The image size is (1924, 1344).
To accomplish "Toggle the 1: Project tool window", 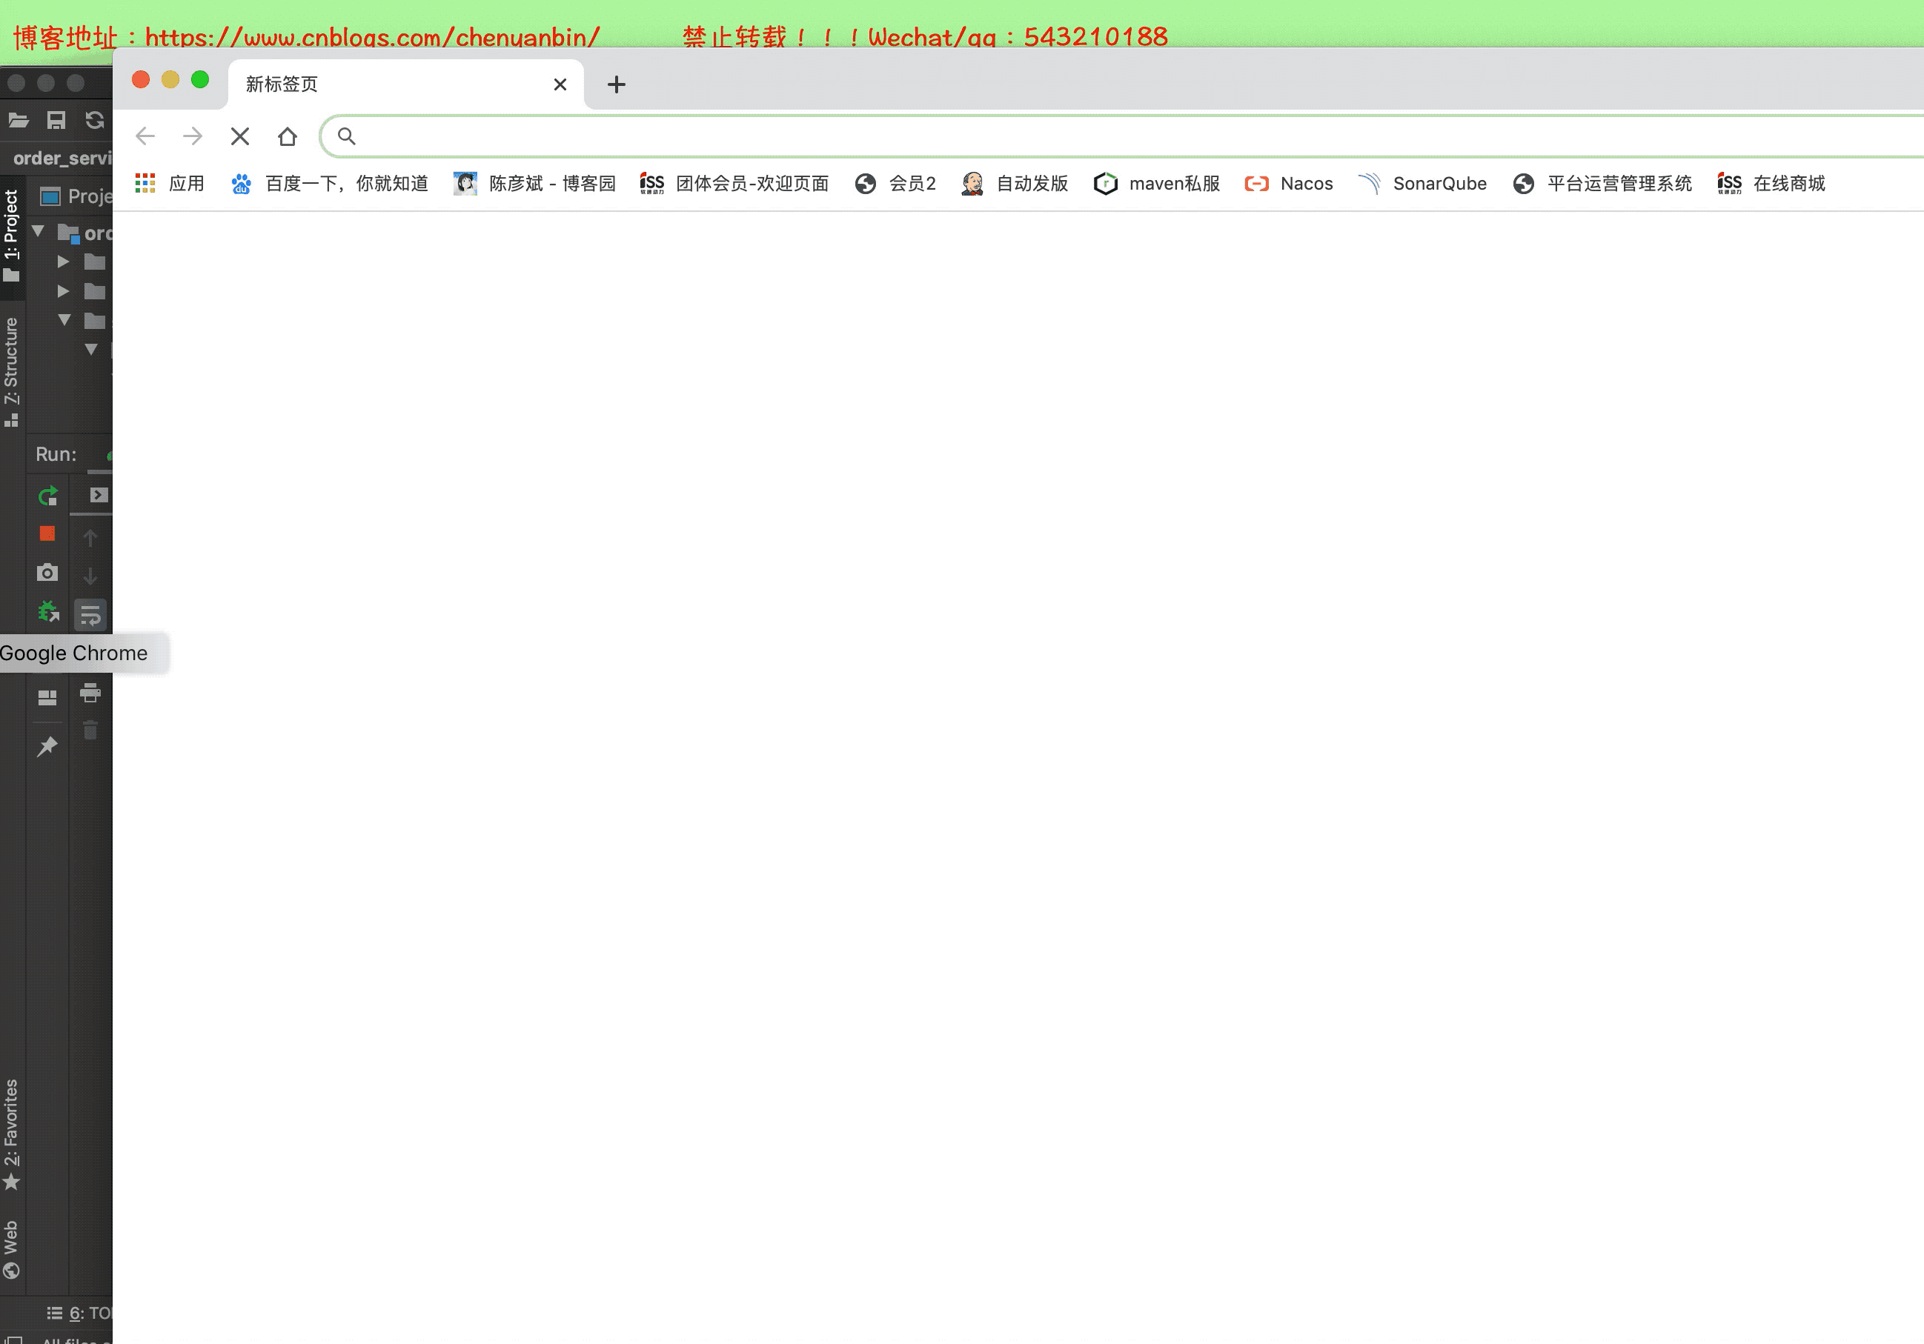I will [x=12, y=236].
